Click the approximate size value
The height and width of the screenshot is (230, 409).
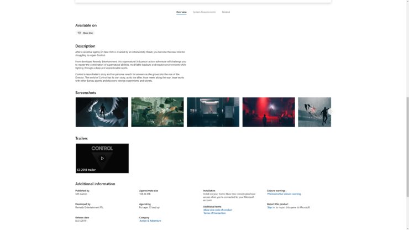click(x=145, y=194)
